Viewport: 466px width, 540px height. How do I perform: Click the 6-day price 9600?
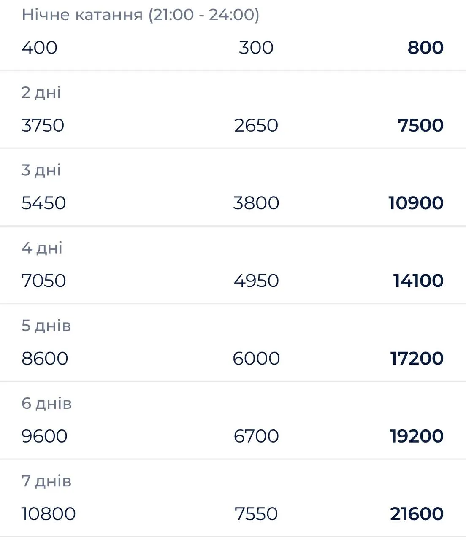coord(44,436)
